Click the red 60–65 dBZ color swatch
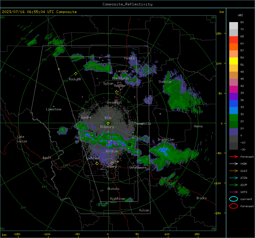Viewport: 255px width, 238px height. (233, 40)
